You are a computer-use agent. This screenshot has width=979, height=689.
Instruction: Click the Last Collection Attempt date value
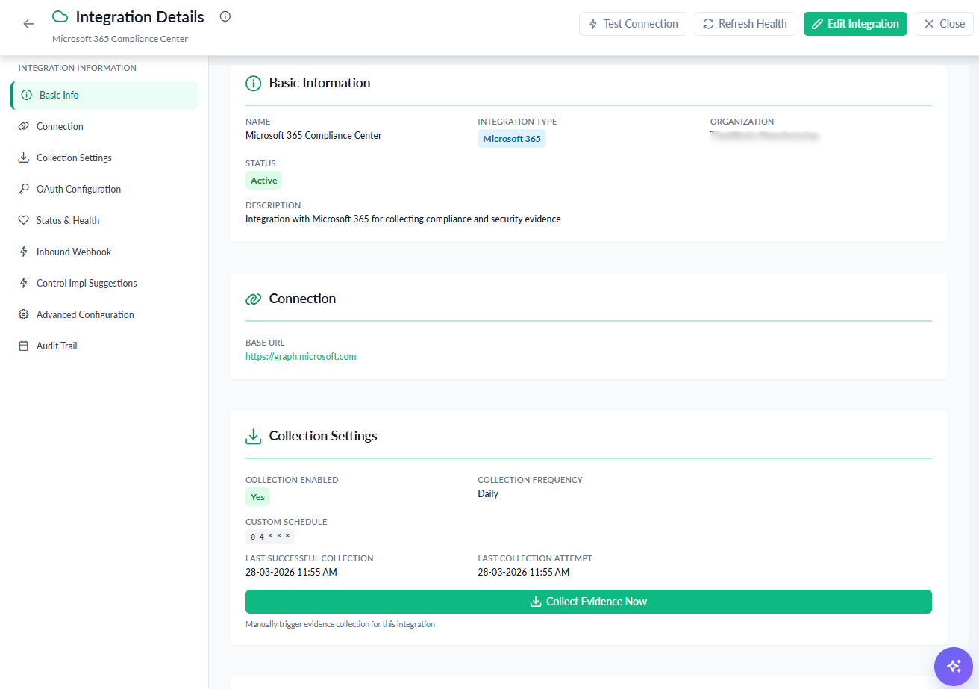523,573
